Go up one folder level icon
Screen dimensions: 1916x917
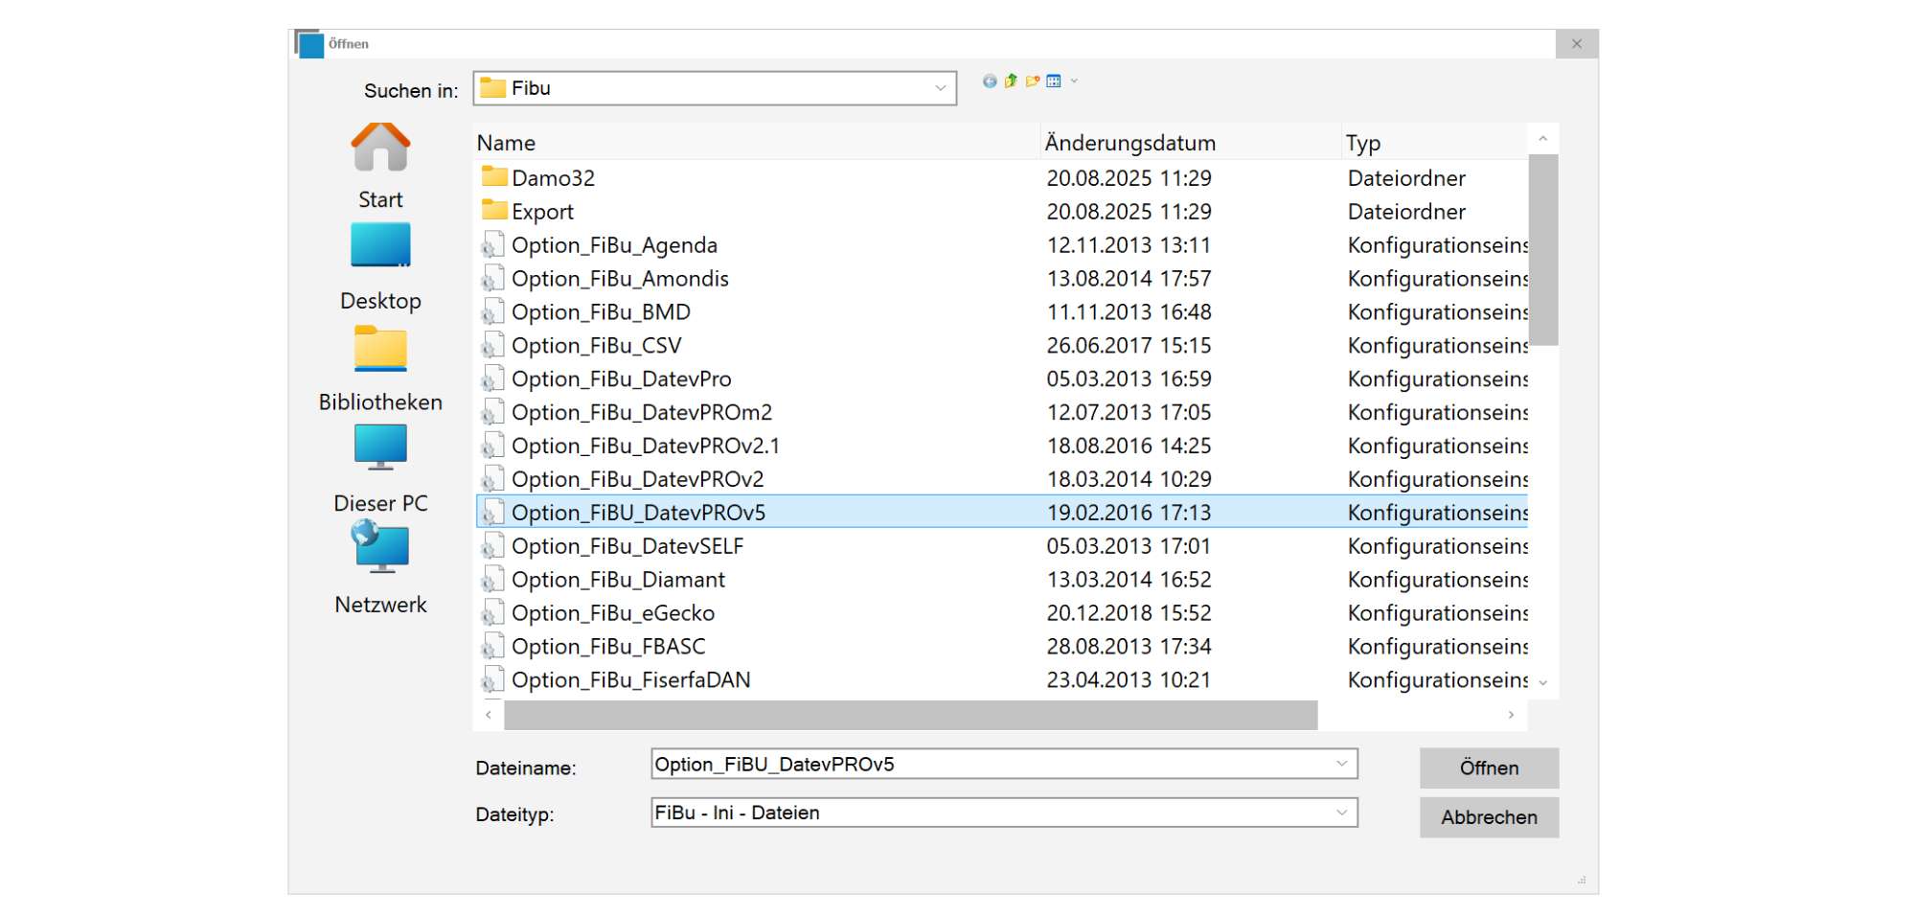(x=1011, y=81)
